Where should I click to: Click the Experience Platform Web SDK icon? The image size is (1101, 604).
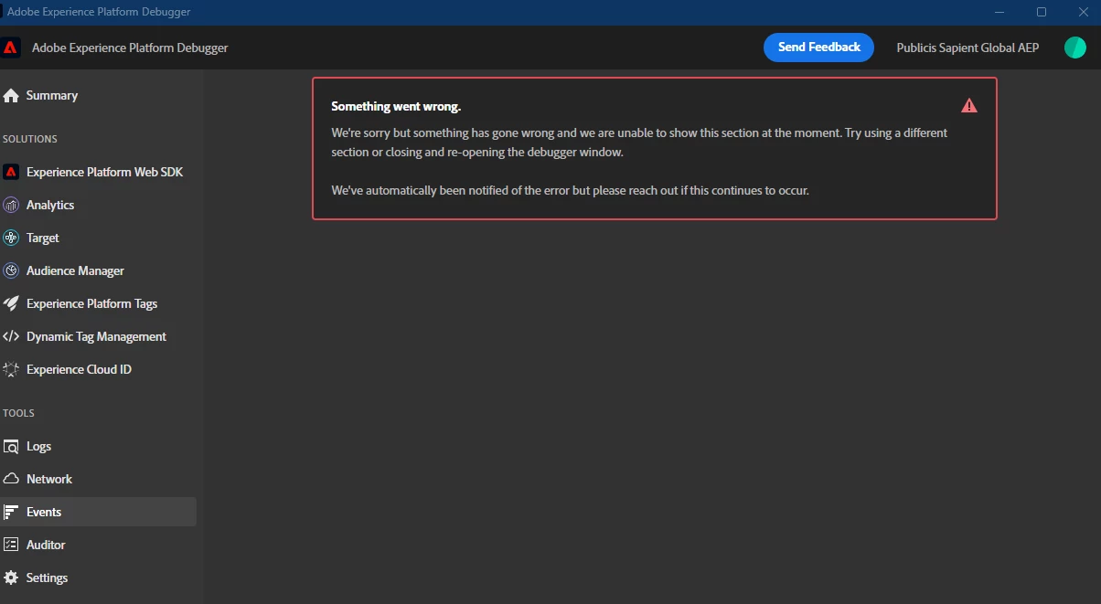click(11, 172)
